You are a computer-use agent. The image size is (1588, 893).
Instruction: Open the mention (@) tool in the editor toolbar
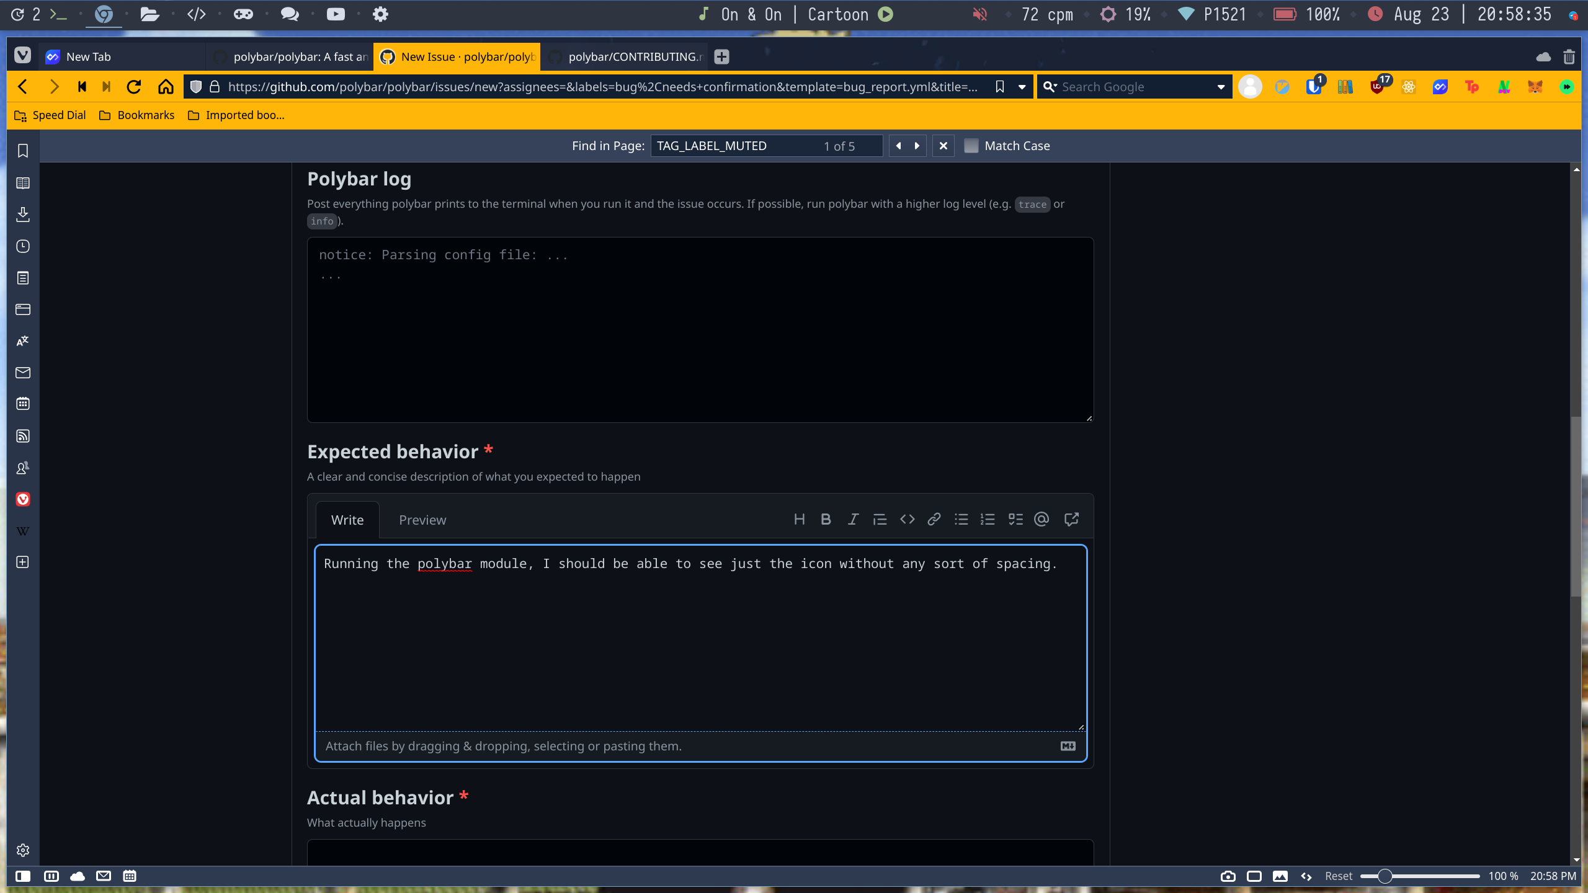tap(1041, 520)
